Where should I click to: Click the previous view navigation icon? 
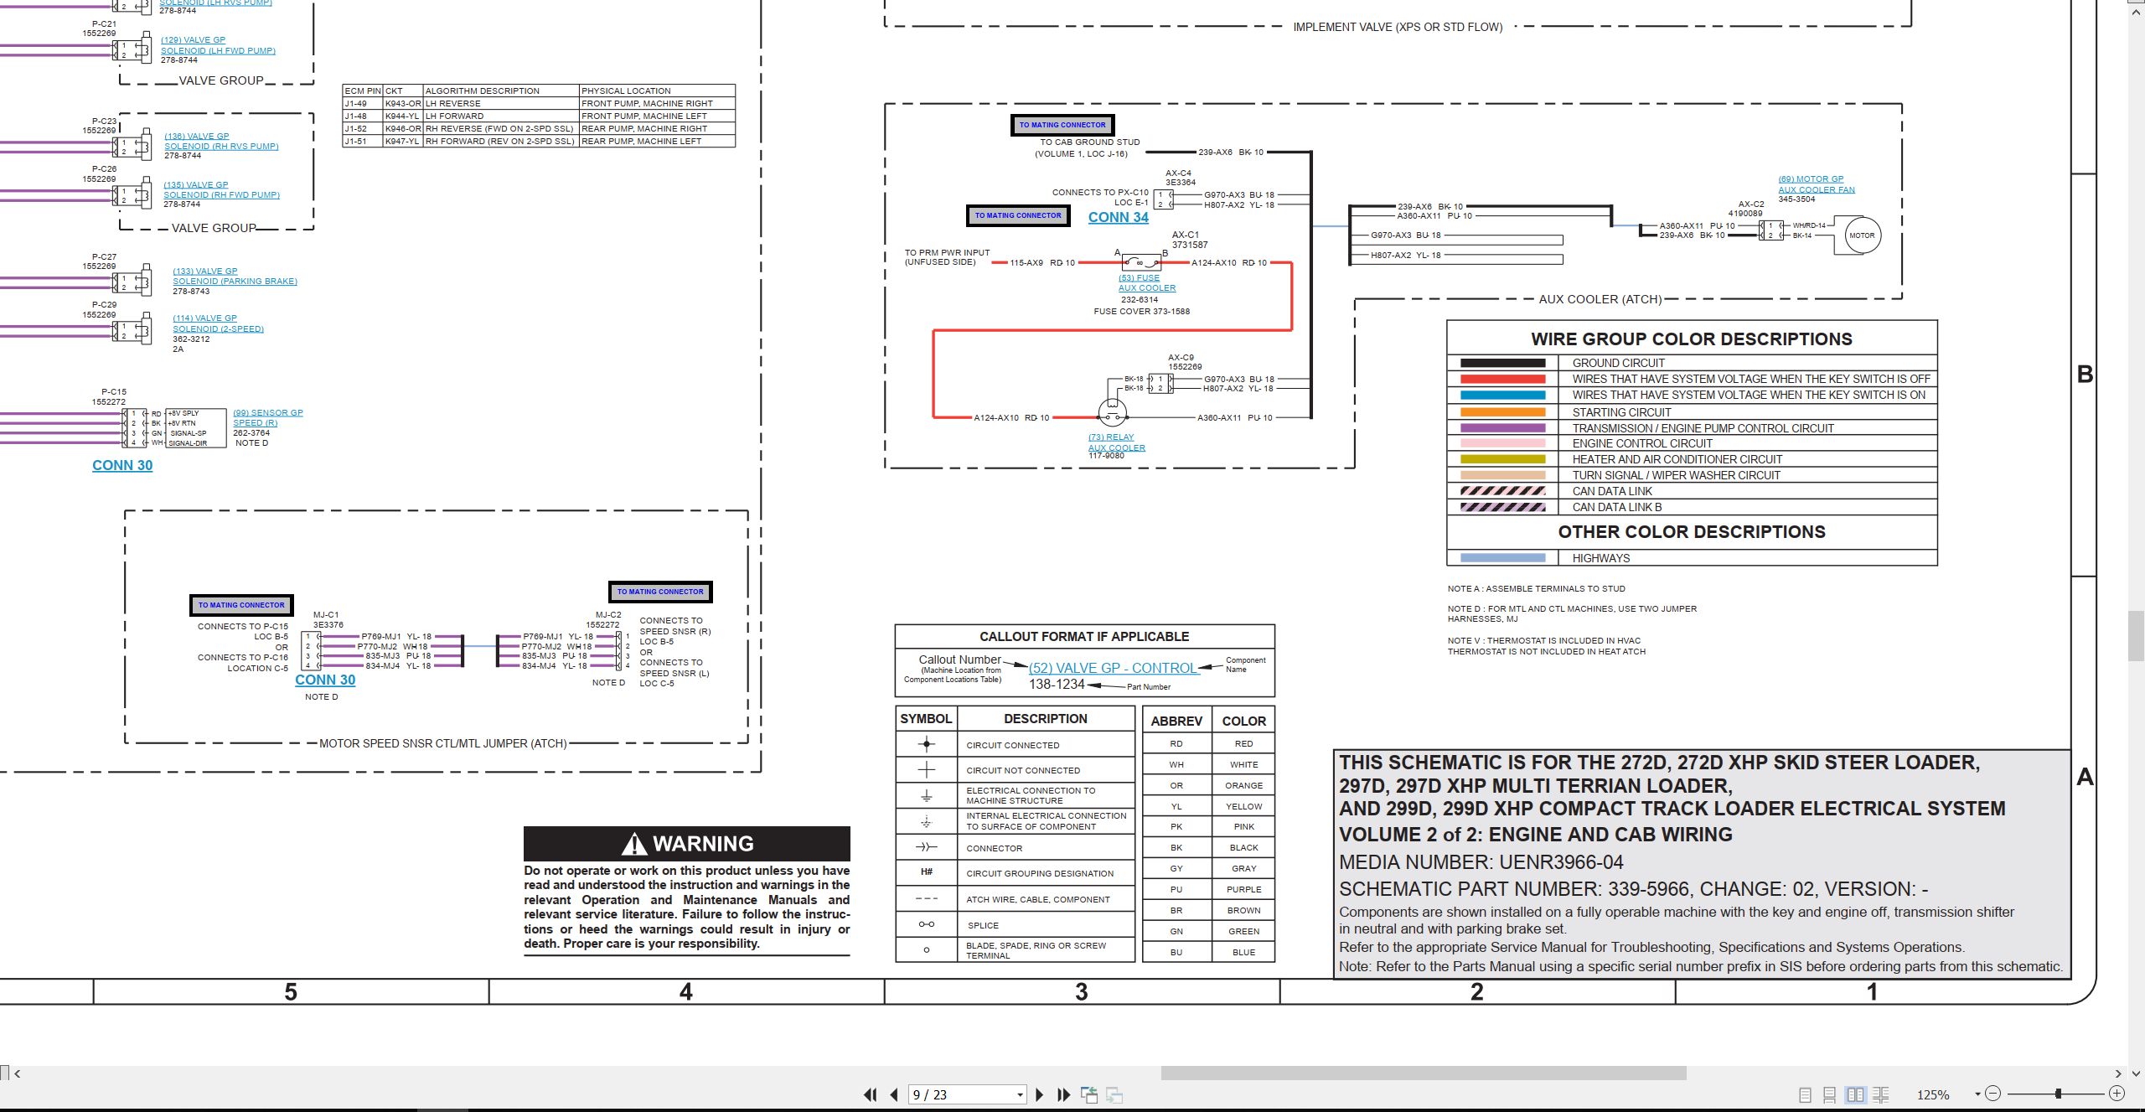point(1089,1094)
